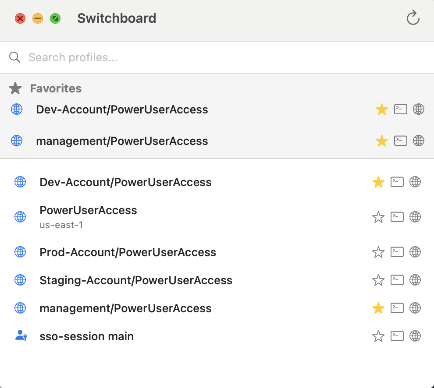Click the globe icon beside sso-session main
The image size is (434, 388).
coord(415,336)
